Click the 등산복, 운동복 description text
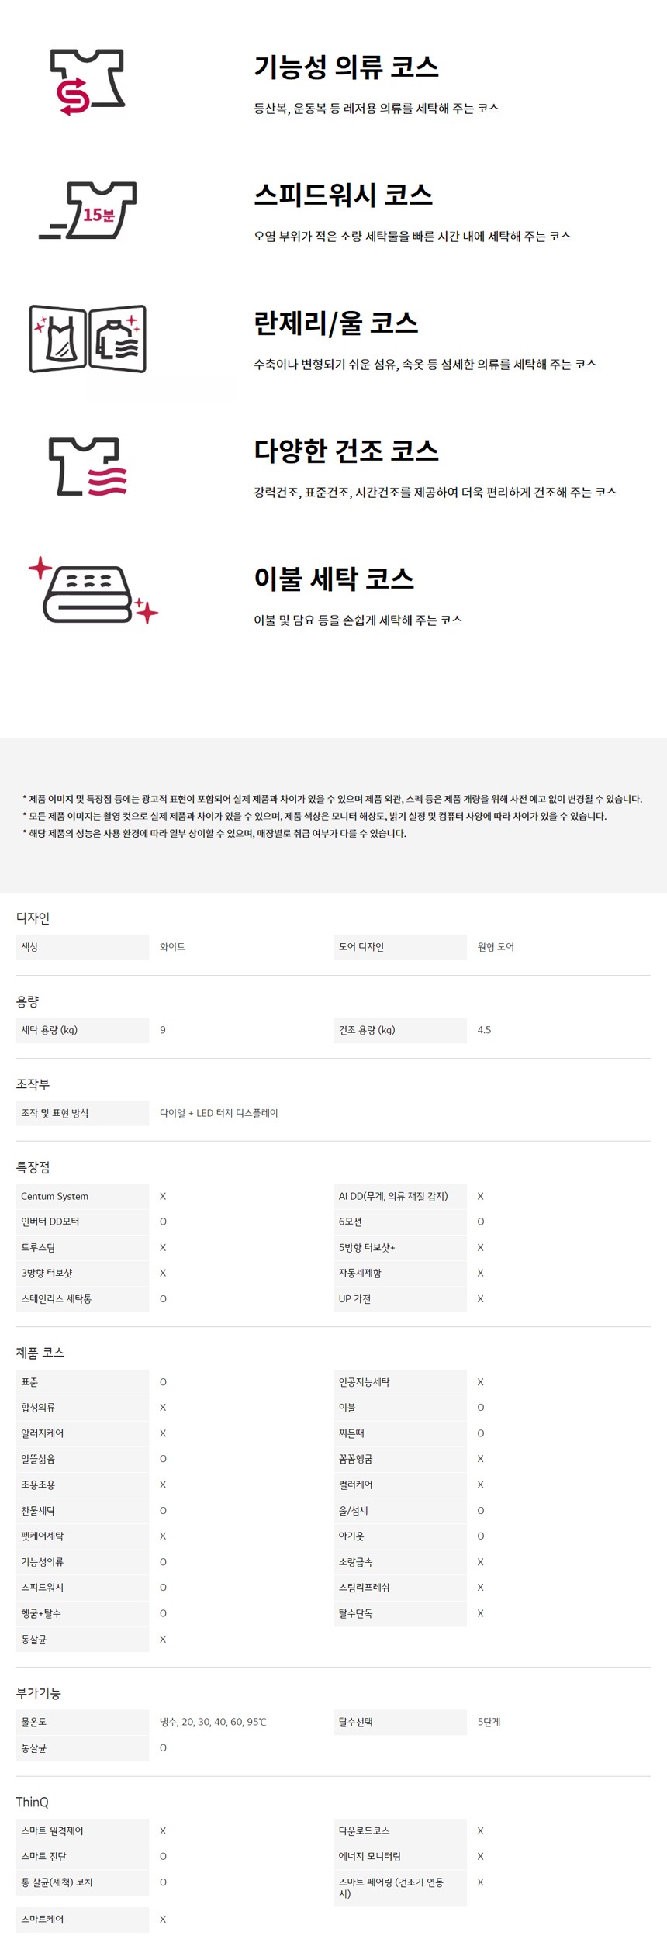 click(x=376, y=109)
